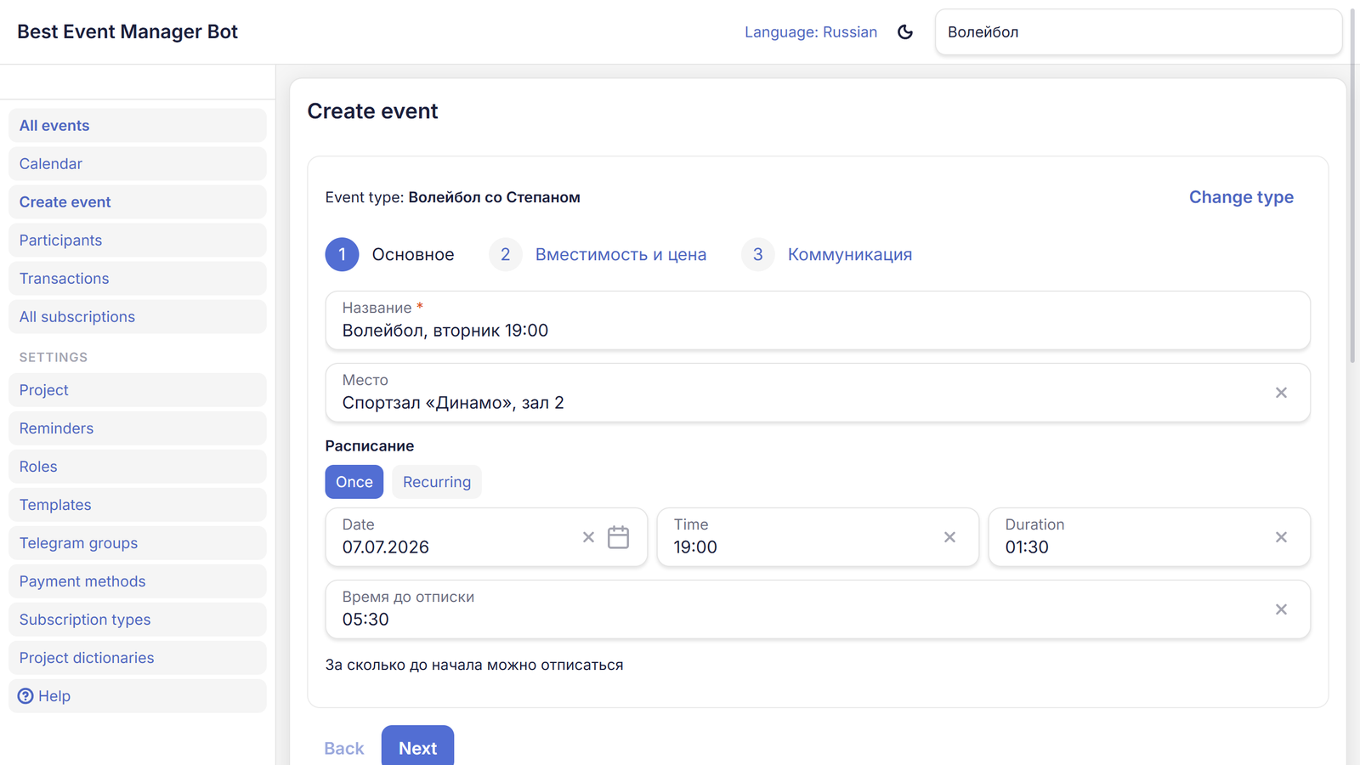Viewport: 1360px width, 765px height.
Task: Open step 1 Основное
Action: (390, 254)
